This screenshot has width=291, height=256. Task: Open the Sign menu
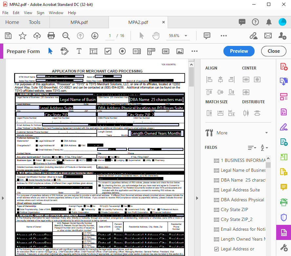(x=40, y=12)
